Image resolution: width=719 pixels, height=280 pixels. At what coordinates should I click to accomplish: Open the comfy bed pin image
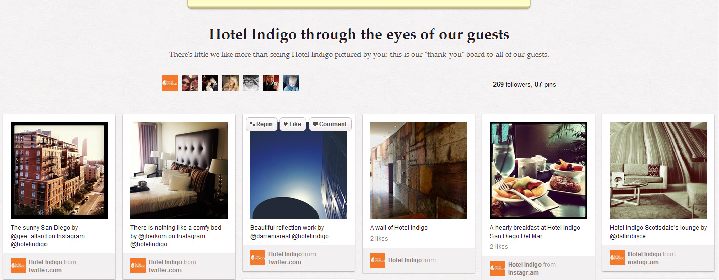[179, 170]
